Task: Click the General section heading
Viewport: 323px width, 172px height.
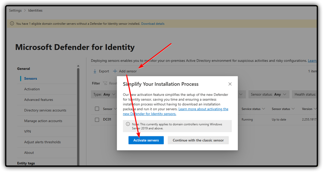Action: pos(24,69)
